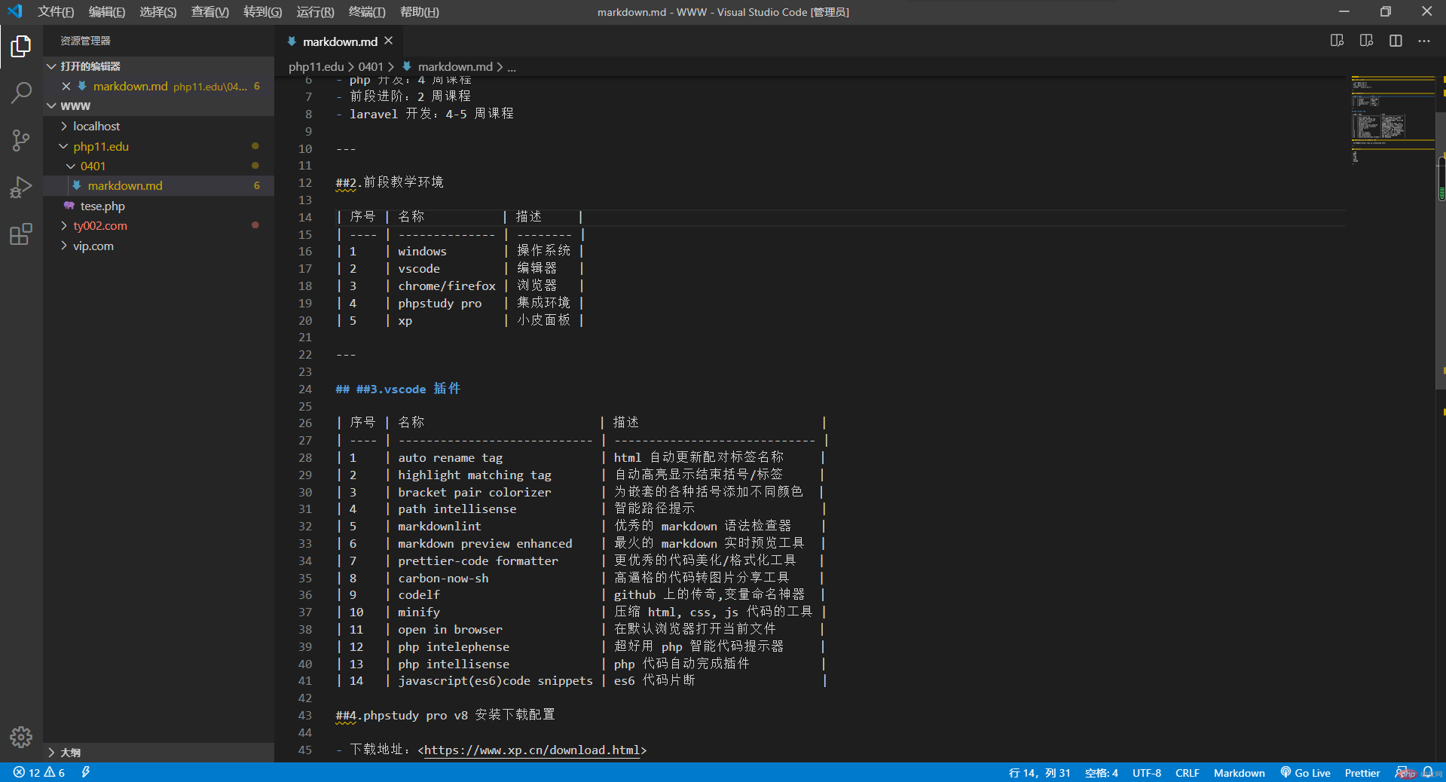Open the Search view in activity bar
The height and width of the screenshot is (782, 1446).
click(21, 93)
